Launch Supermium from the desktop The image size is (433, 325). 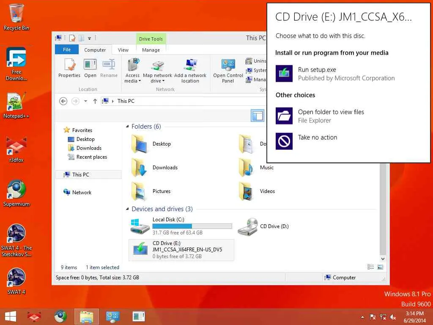(16, 193)
